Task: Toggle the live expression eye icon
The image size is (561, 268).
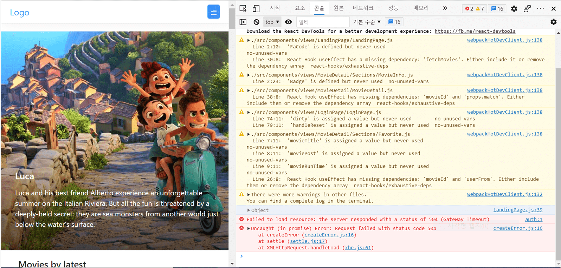Action: (289, 22)
